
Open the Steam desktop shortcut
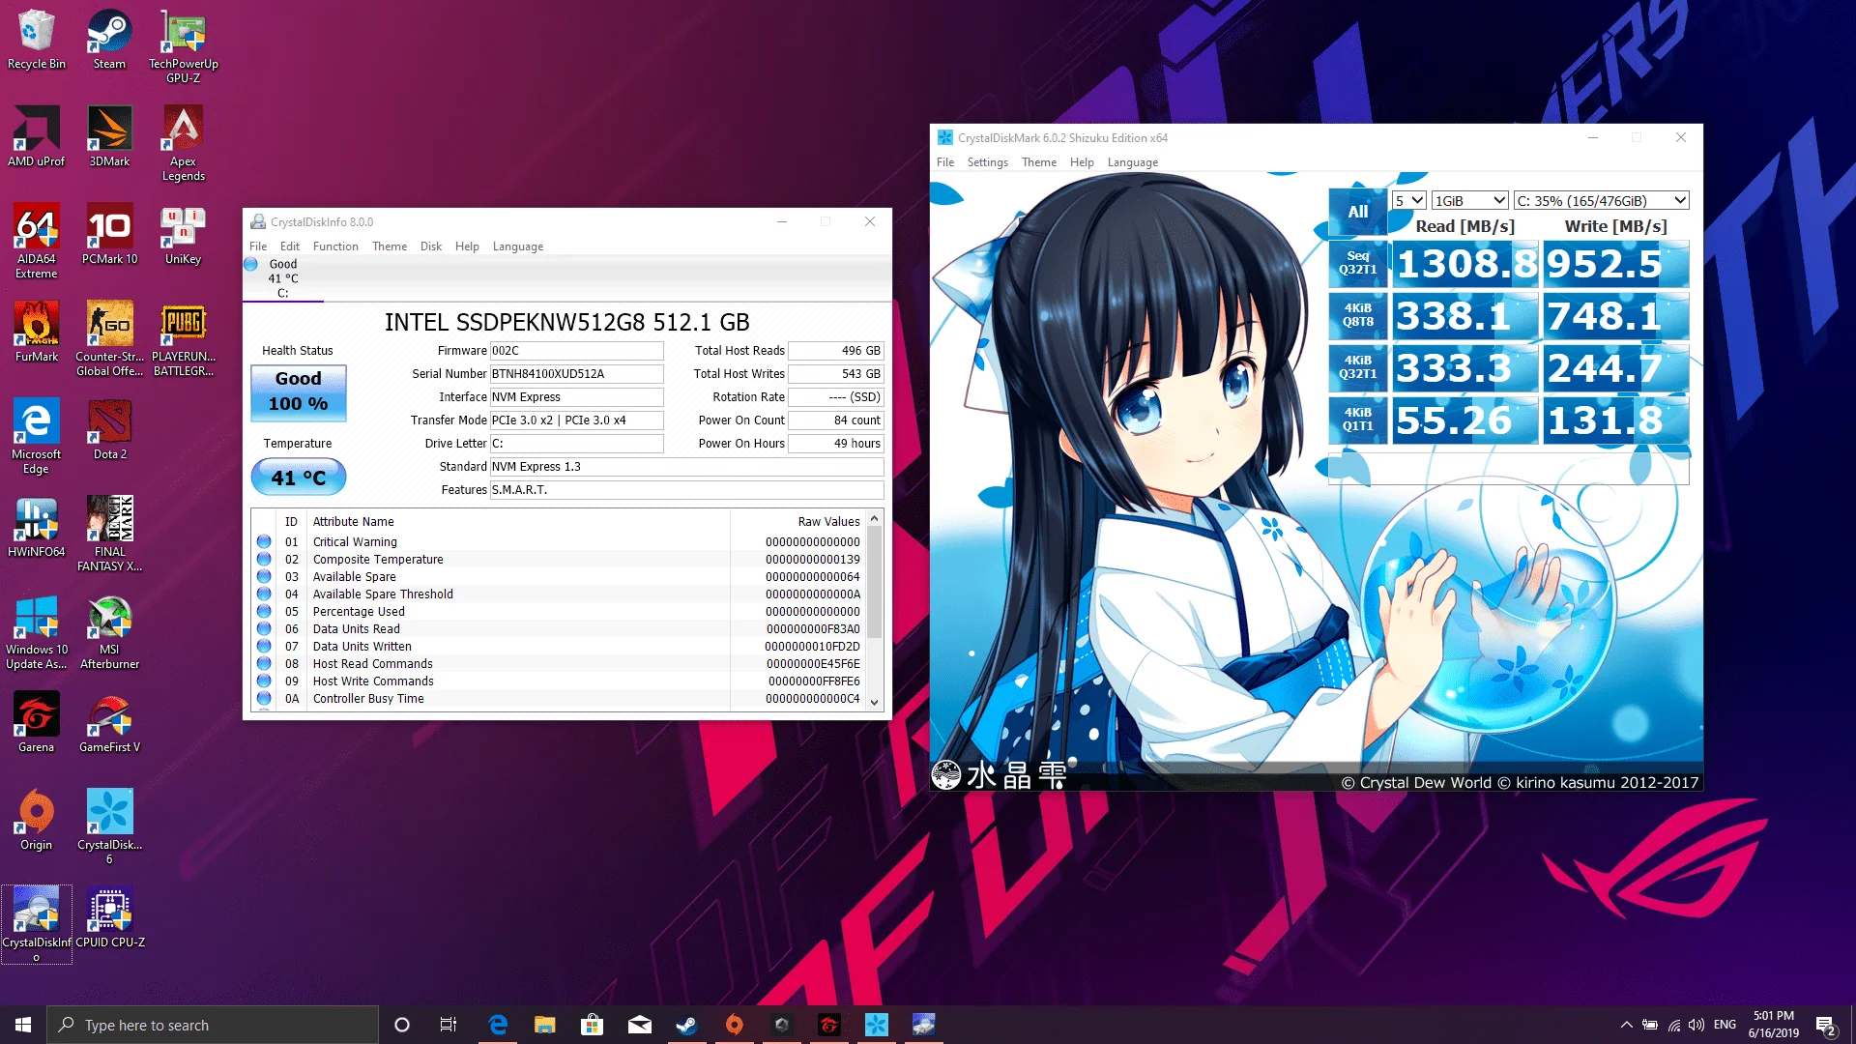tap(109, 39)
